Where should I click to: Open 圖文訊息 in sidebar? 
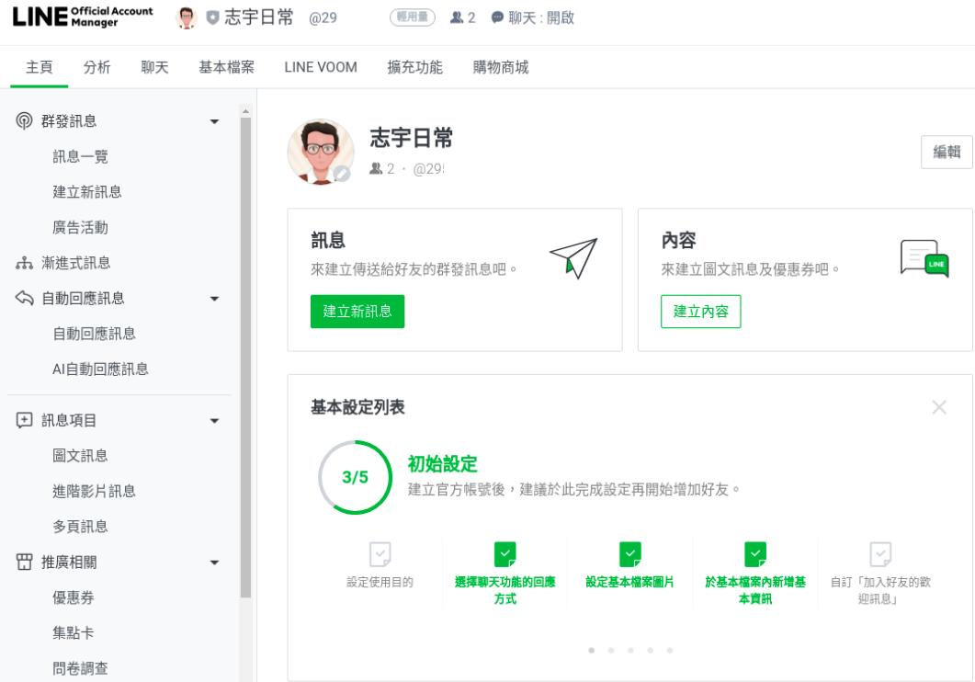coord(80,456)
